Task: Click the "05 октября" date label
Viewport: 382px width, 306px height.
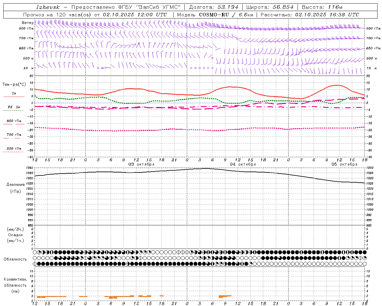Action: [x=344, y=164]
